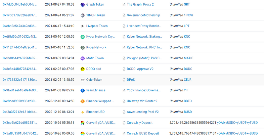Click contract document icon beside Kyber Network: KNC To
Screen dimensions: 264x140
(x=124, y=48)
